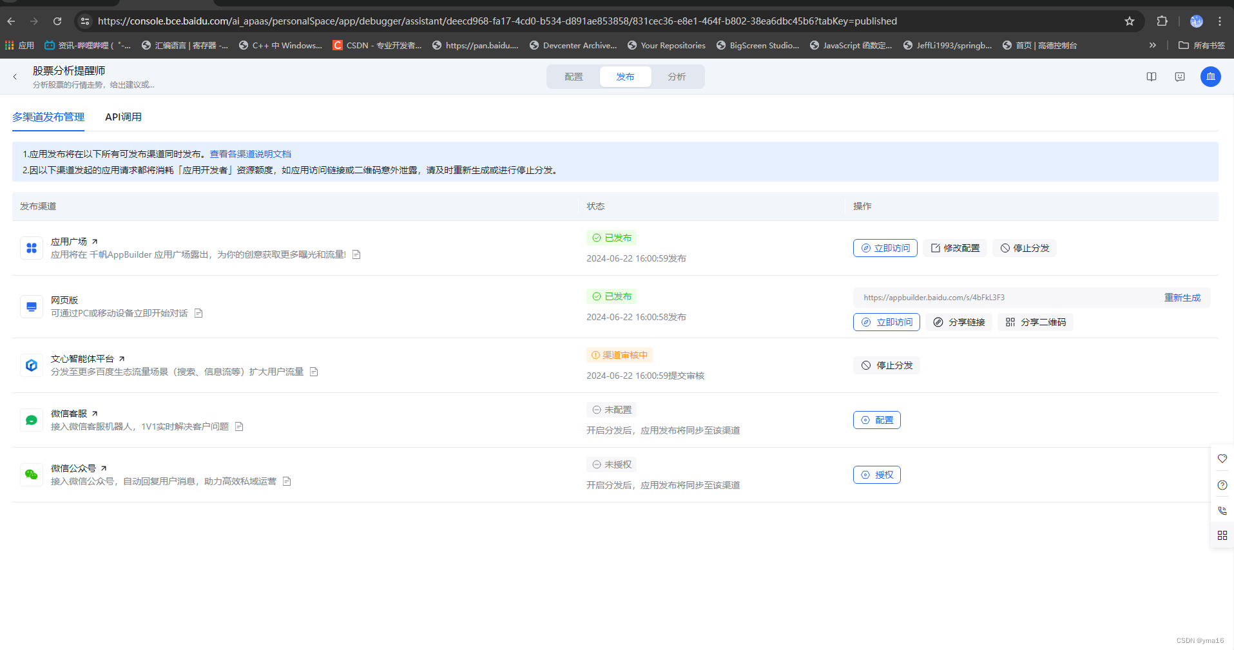Reload the page with the refresh button
Viewport: 1234px width, 650px height.
(x=57, y=21)
